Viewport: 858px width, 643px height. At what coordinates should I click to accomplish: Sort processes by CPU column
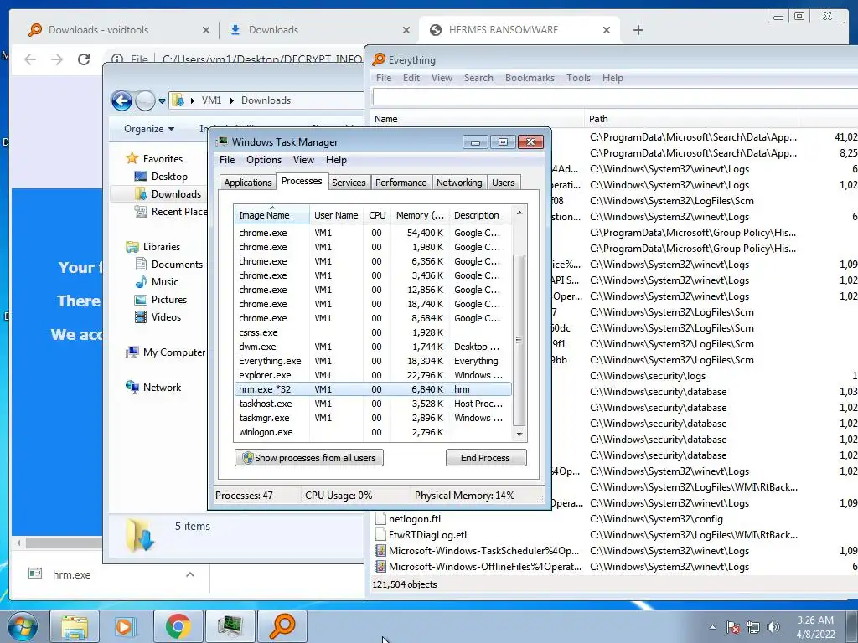click(x=377, y=215)
